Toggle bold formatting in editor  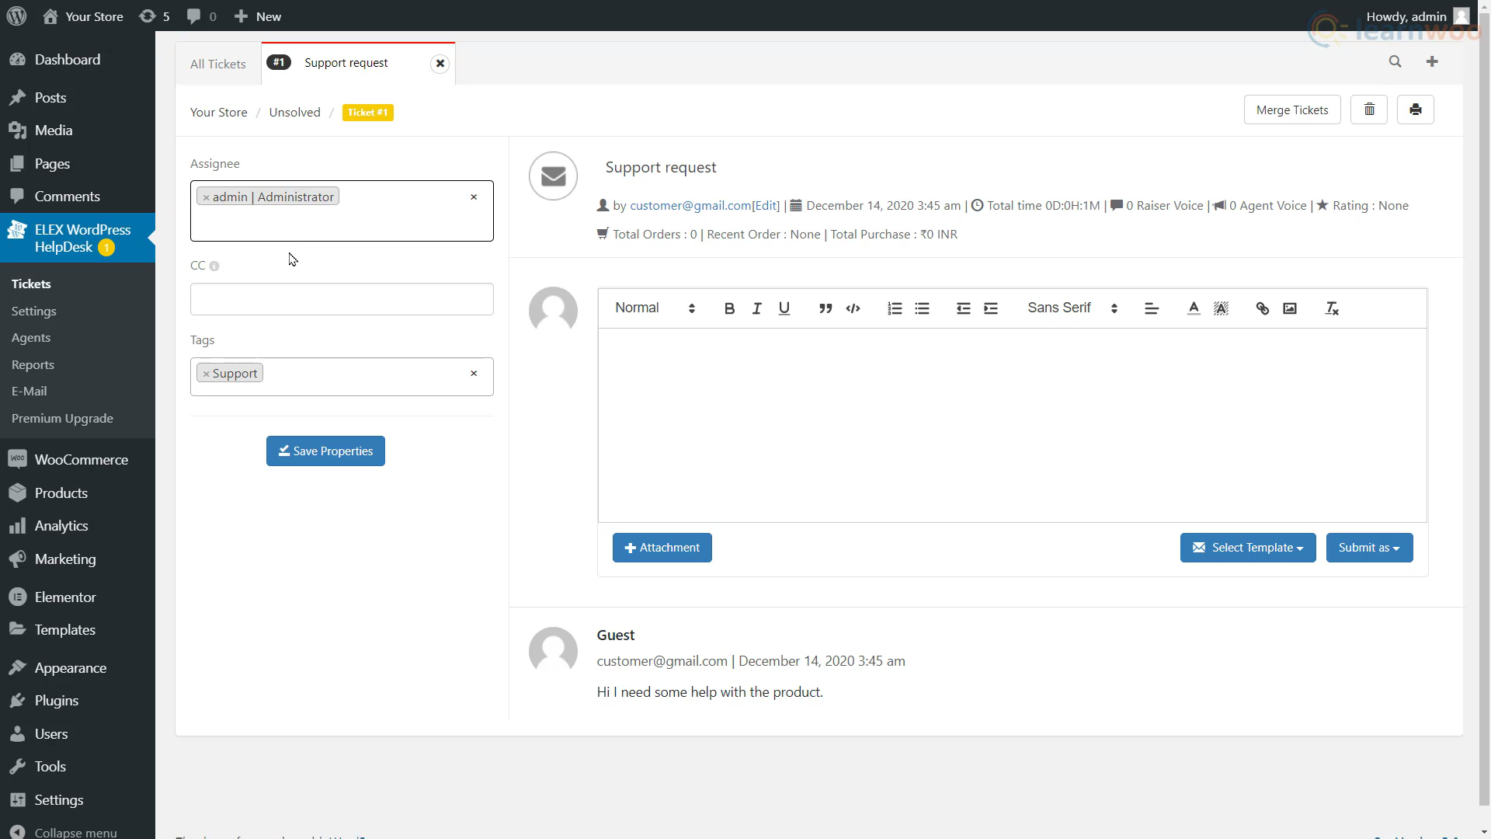[x=729, y=308]
